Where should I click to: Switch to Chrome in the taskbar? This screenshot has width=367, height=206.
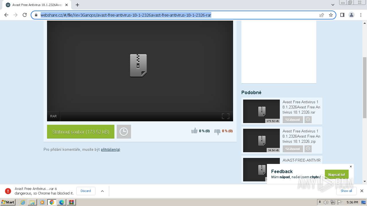pyautogui.click(x=52, y=202)
